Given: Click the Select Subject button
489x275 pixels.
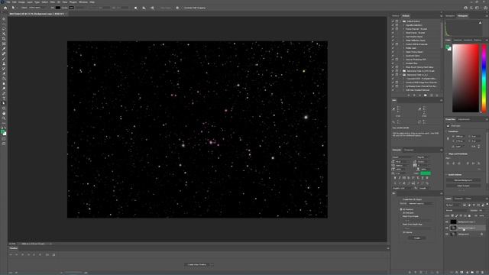Looking at the screenshot, I should pos(463,186).
